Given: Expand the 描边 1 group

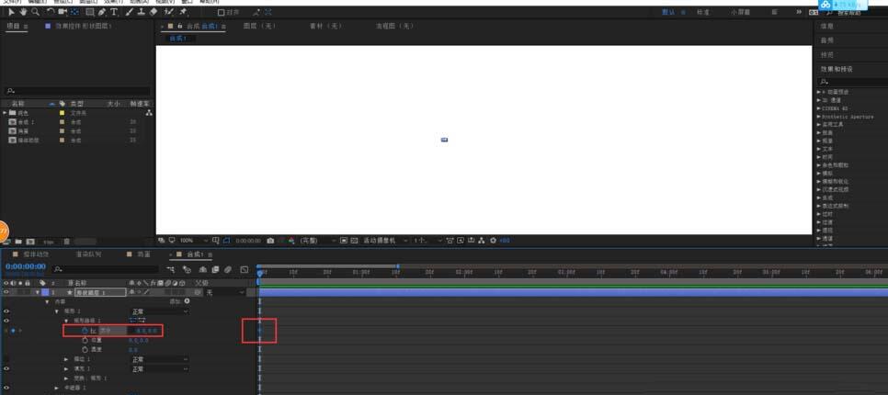Looking at the screenshot, I should tap(66, 359).
